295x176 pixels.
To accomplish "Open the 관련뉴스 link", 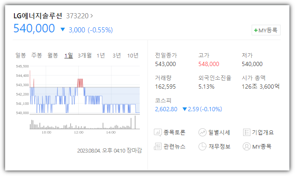I will [174, 147].
